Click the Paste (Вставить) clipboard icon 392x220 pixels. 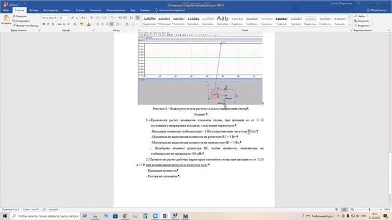point(6,18)
